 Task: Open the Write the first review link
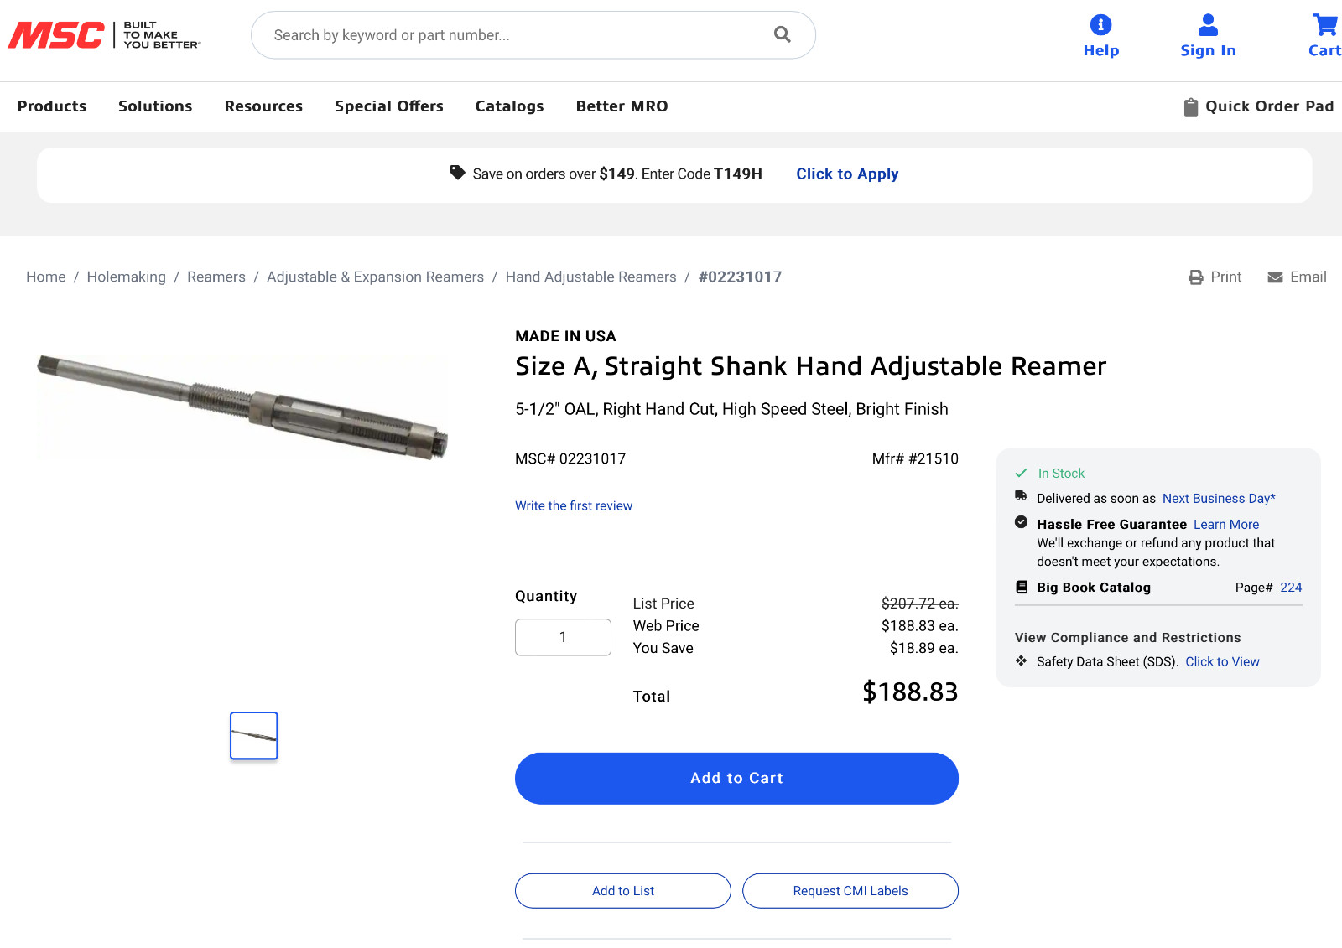tap(574, 506)
